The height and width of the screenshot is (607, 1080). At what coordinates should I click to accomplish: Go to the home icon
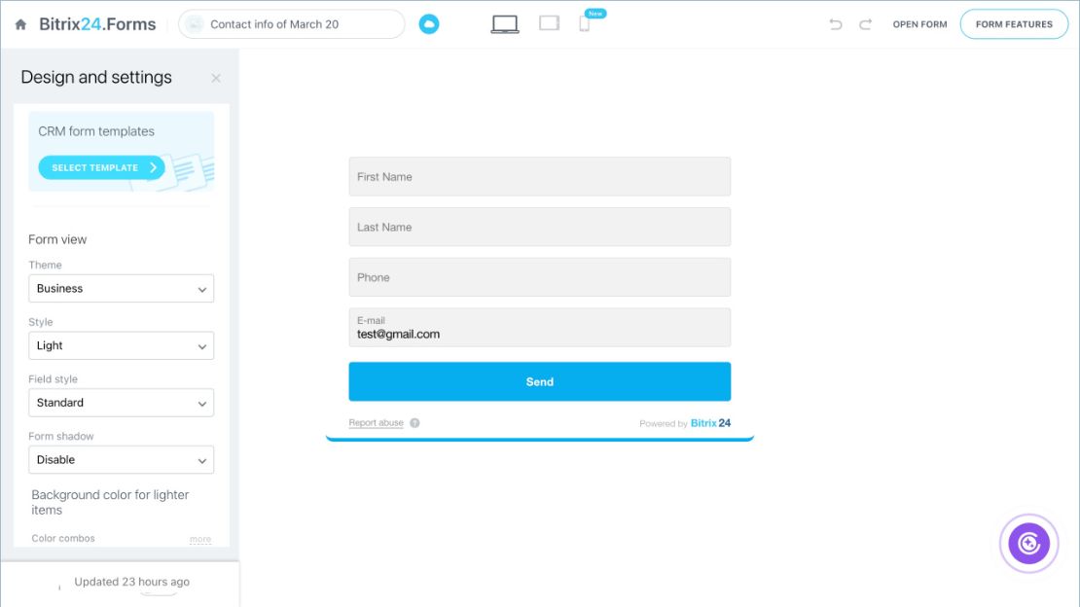pos(20,24)
